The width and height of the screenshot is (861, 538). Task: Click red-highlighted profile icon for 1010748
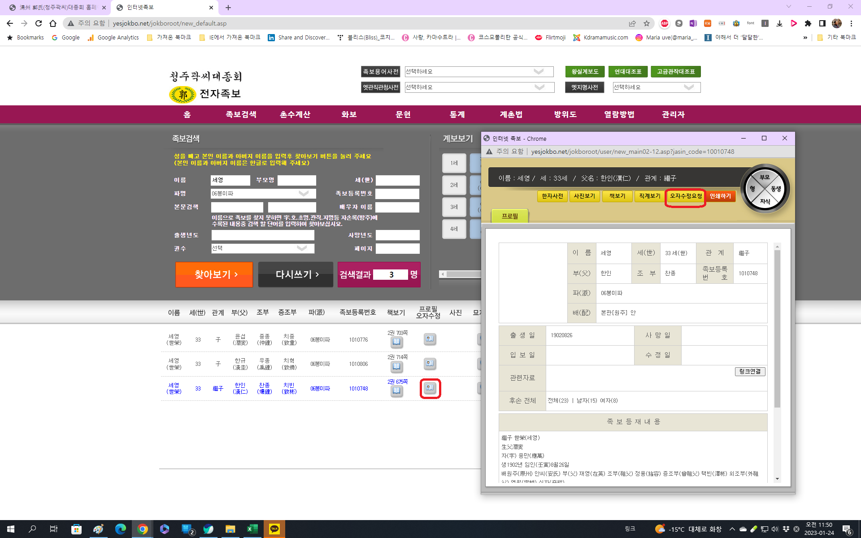pyautogui.click(x=430, y=388)
